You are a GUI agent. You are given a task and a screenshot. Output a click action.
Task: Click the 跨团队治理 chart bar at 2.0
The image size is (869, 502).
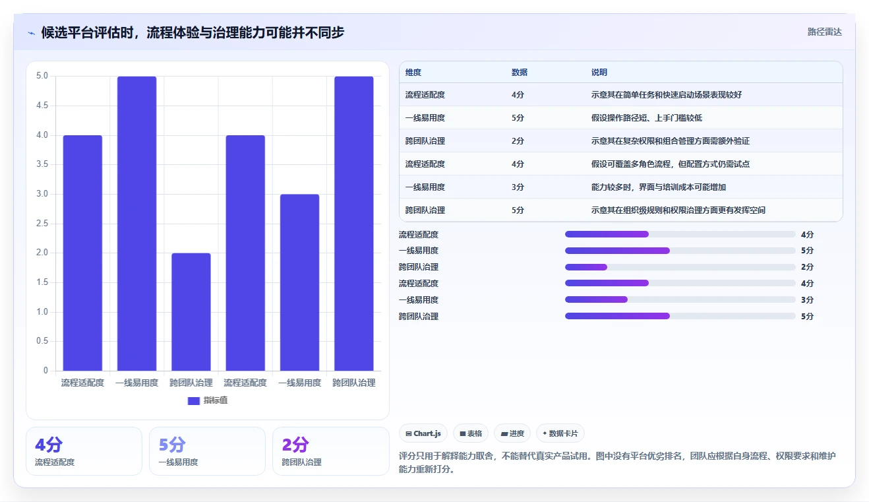[191, 312]
